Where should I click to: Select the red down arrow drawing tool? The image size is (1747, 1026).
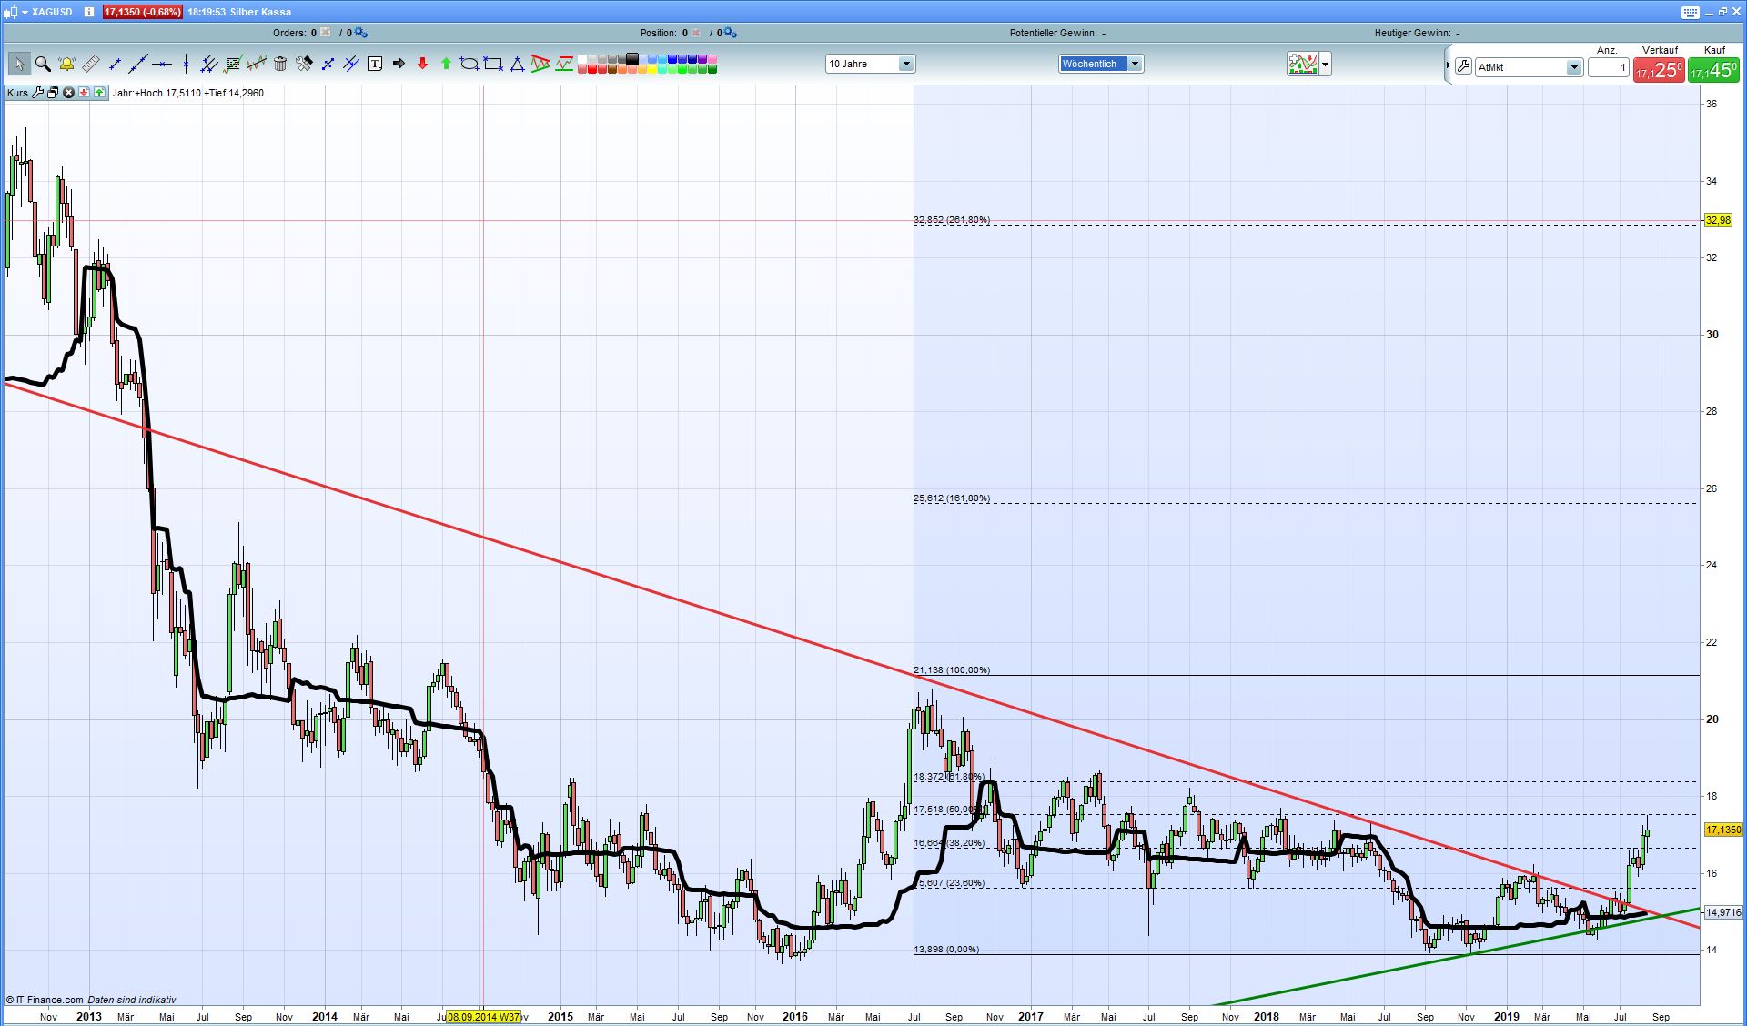tap(422, 64)
